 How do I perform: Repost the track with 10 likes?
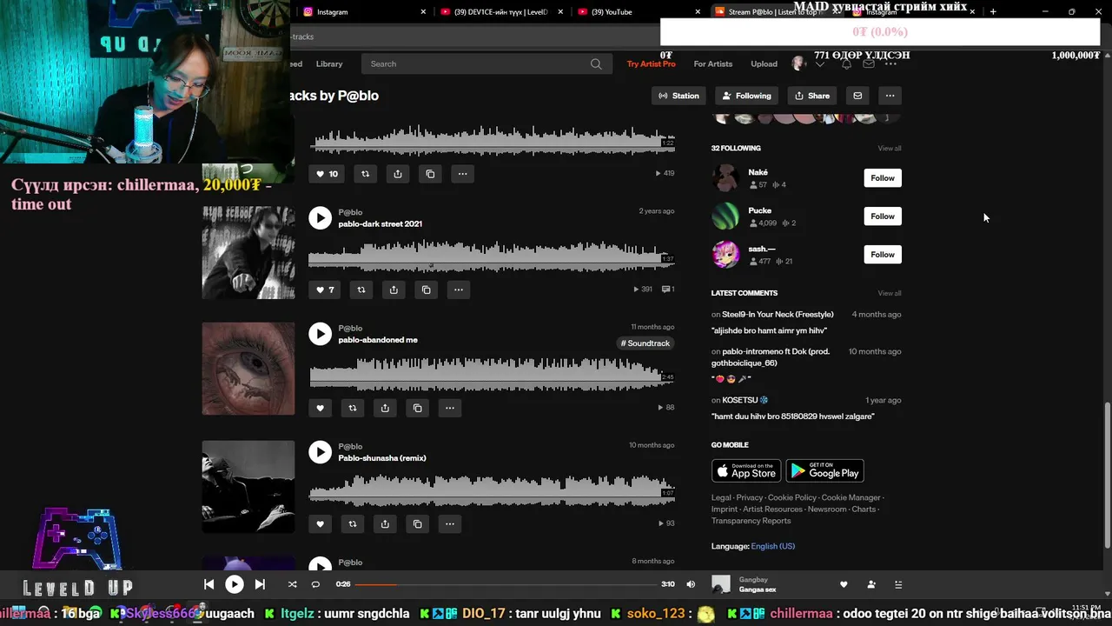click(365, 174)
